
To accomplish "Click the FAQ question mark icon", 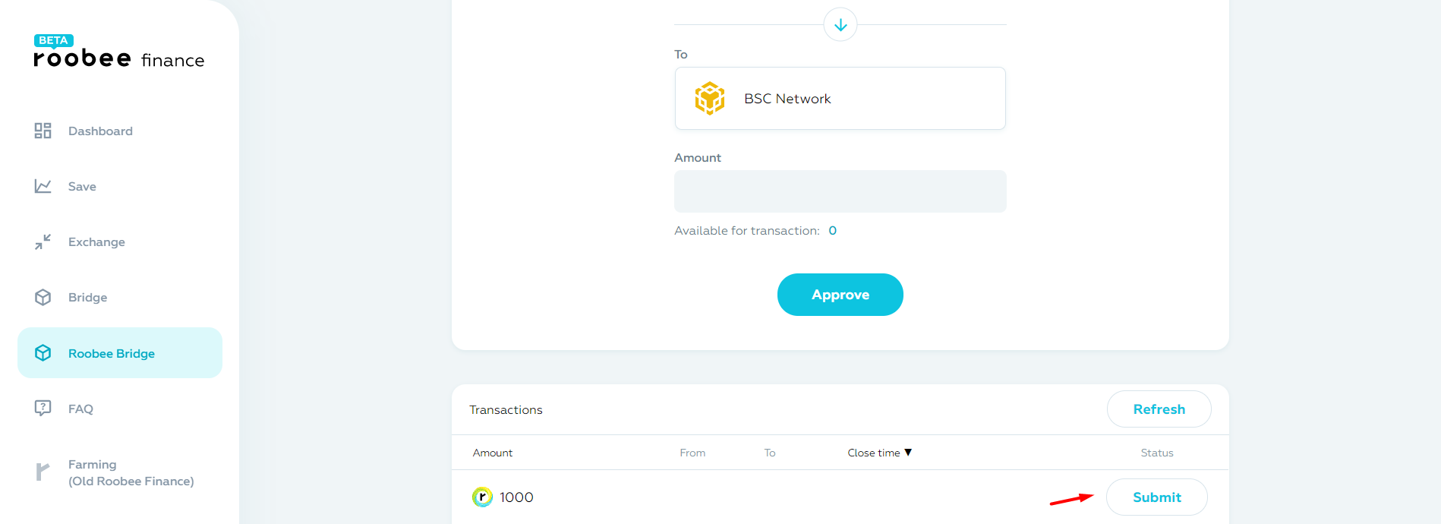I will [43, 408].
